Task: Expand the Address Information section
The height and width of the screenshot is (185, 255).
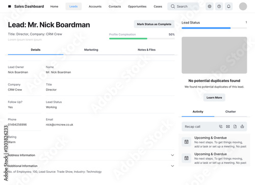Action: coord(172,155)
